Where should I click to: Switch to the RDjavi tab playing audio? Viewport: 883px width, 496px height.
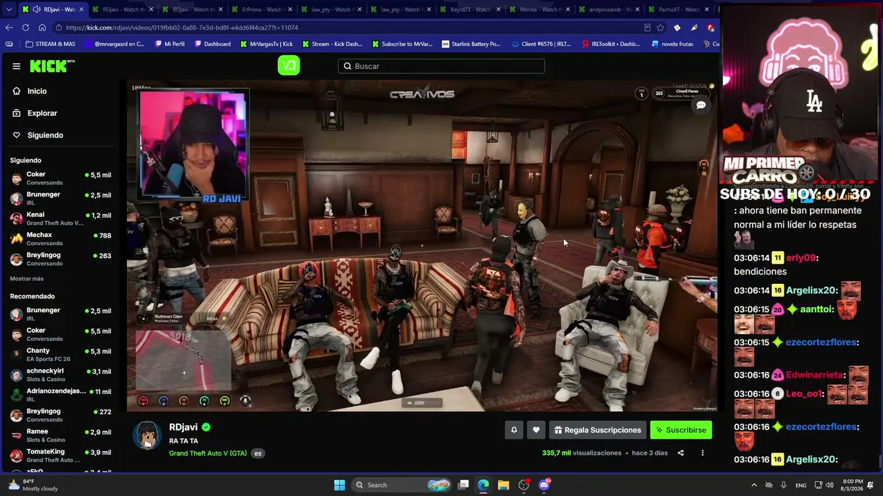52,10
